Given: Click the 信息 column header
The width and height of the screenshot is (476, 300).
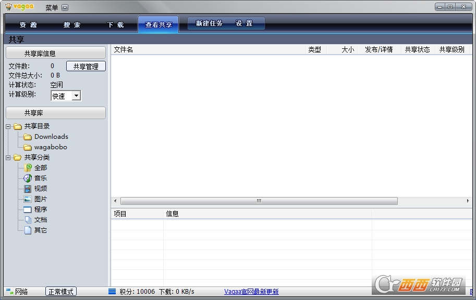Looking at the screenshot, I should pyautogui.click(x=267, y=214).
